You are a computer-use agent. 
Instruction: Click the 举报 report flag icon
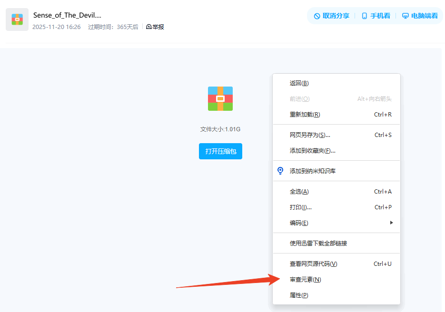[148, 27]
